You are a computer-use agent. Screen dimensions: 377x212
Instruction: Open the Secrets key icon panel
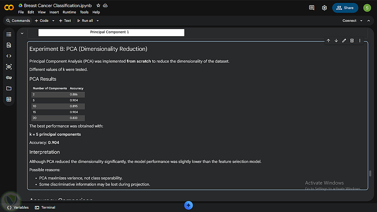tap(9, 78)
